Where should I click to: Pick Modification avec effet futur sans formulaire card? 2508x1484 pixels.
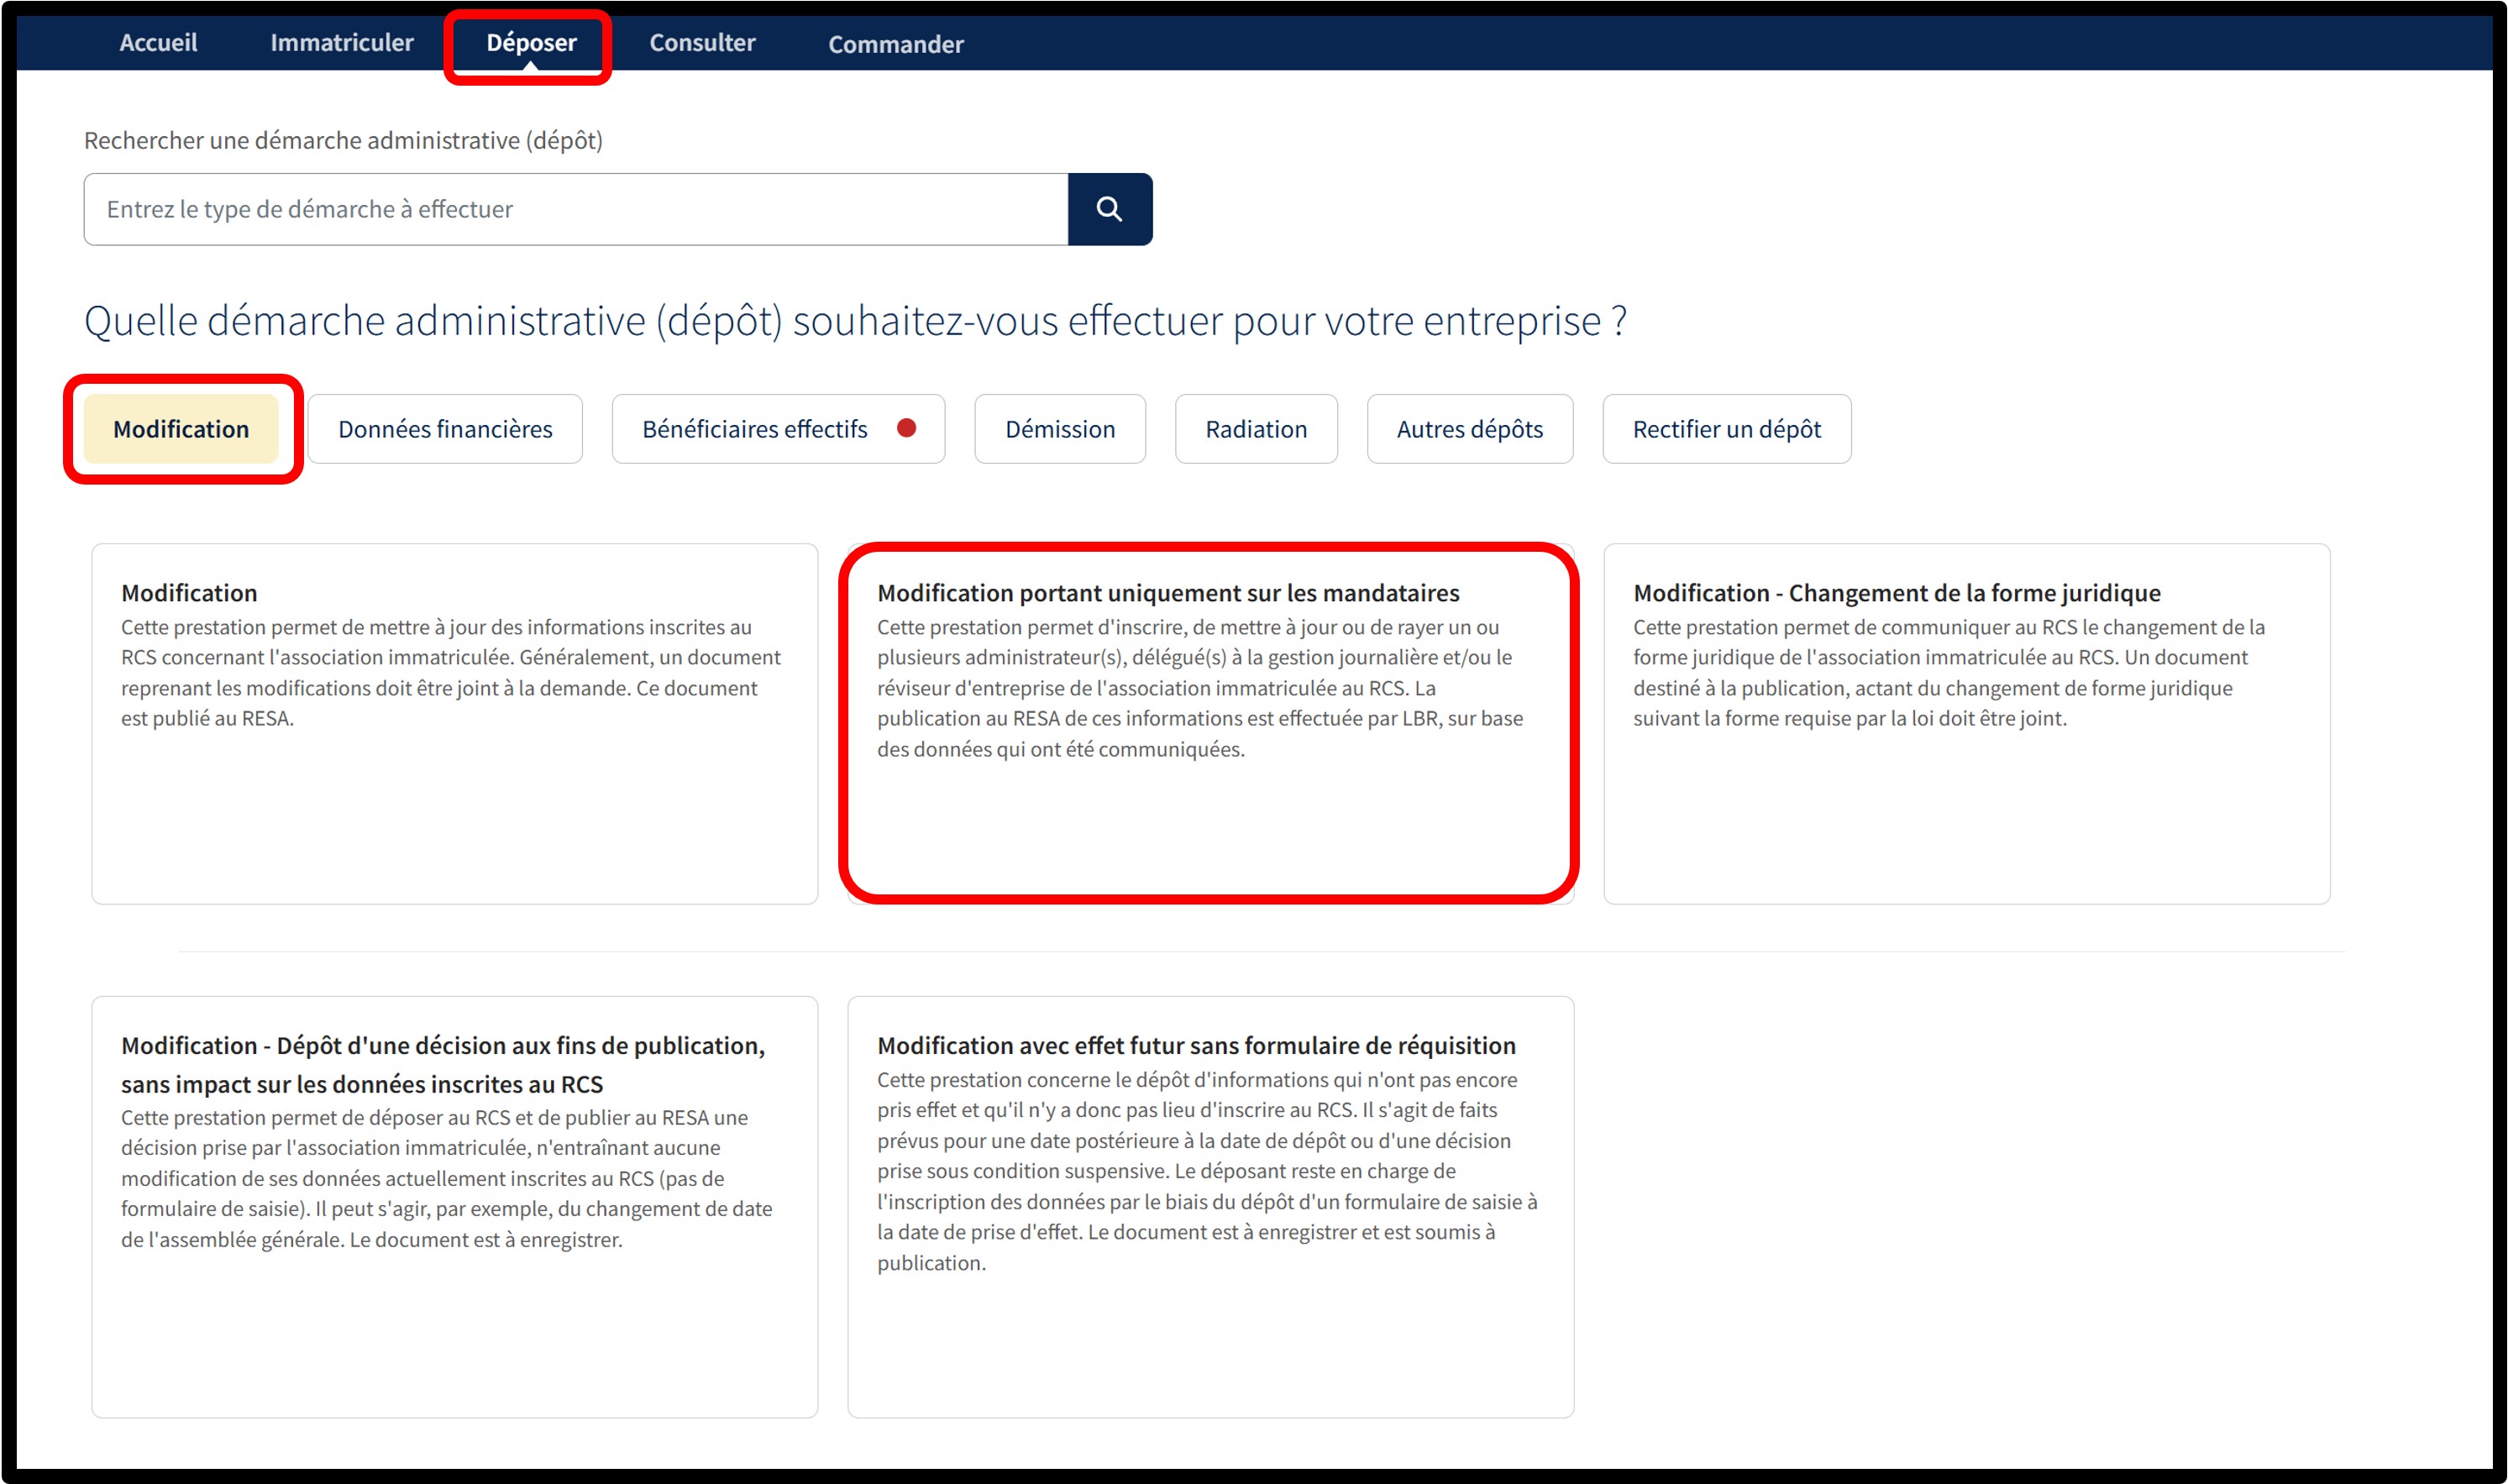pyautogui.click(x=1210, y=1205)
